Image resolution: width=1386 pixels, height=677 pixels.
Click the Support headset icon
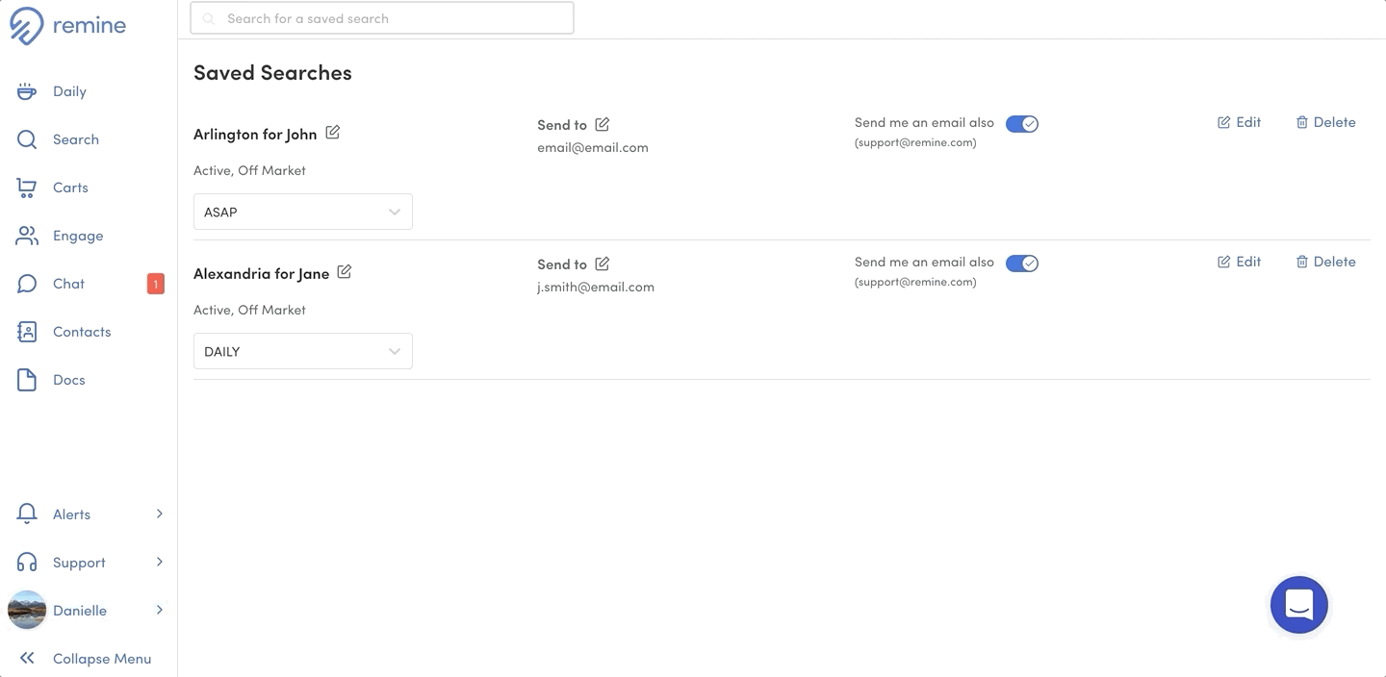click(x=27, y=563)
